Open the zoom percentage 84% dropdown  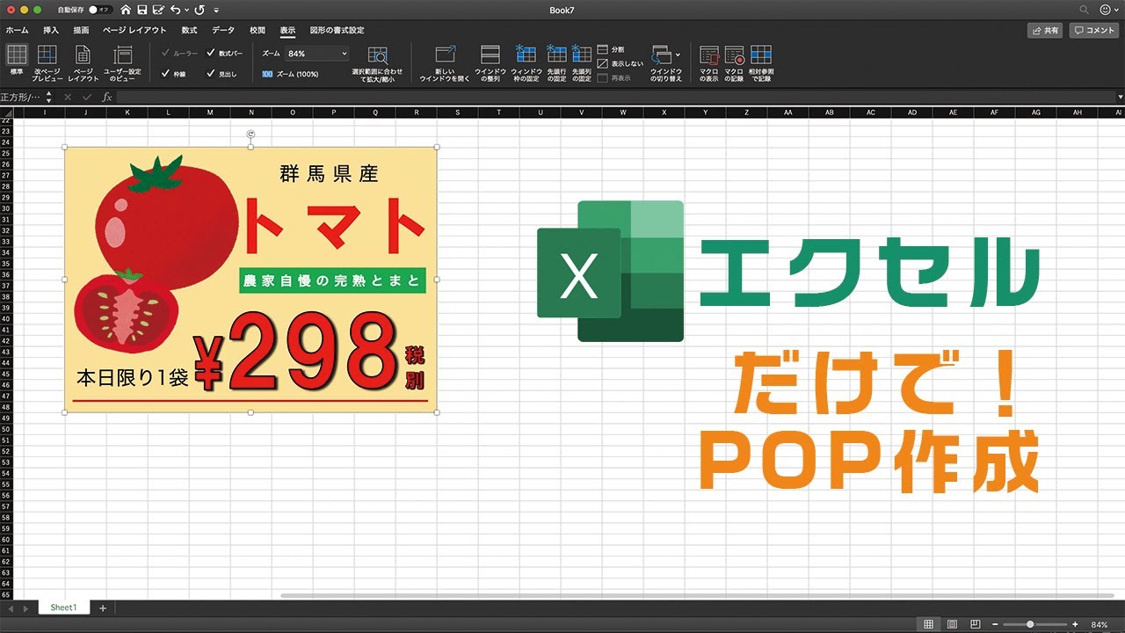tap(344, 54)
